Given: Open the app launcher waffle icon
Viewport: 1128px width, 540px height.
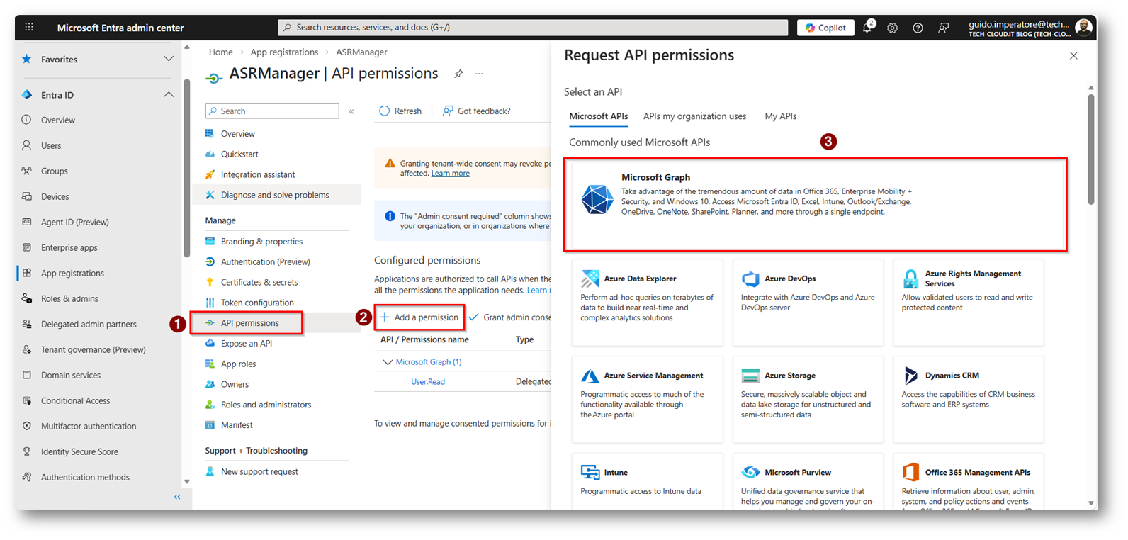Looking at the screenshot, I should click(29, 28).
